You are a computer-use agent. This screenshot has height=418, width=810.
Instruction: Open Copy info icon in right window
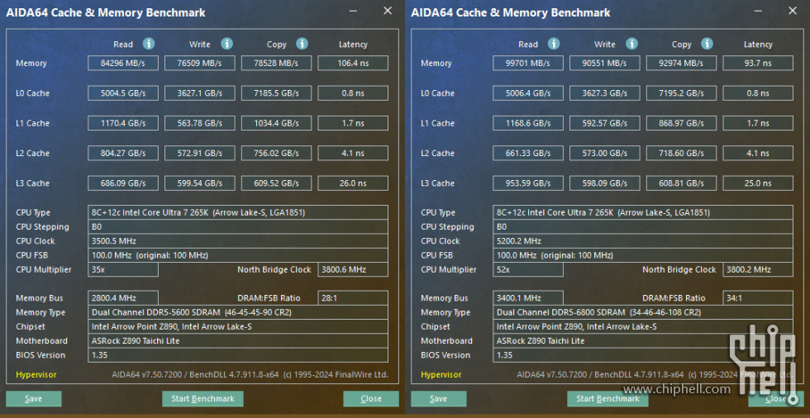[x=708, y=44]
